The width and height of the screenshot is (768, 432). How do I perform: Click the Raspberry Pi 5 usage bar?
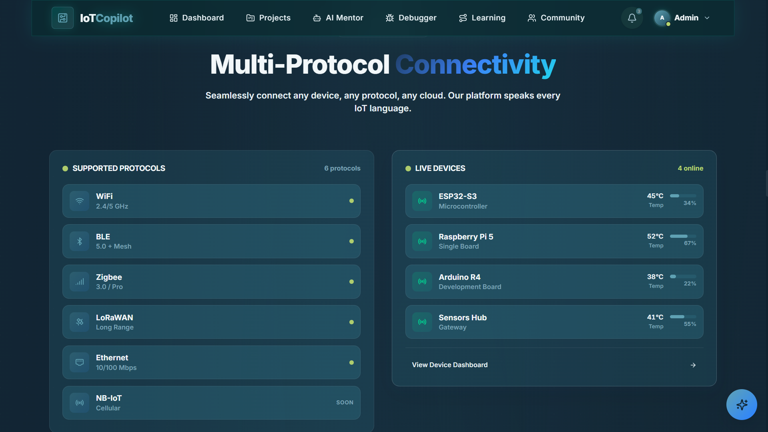(683, 236)
